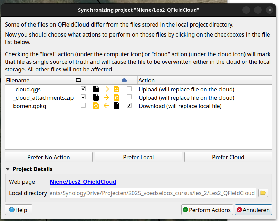Image resolution: width=279 pixels, height=221 pixels.
Task: Collapse the Project Details section
Action: tap(8, 169)
